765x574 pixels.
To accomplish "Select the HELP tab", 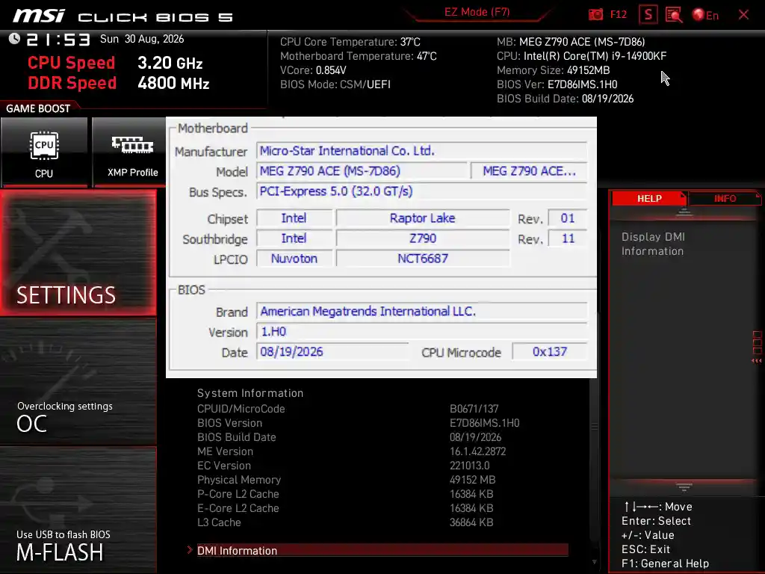I will coord(649,199).
